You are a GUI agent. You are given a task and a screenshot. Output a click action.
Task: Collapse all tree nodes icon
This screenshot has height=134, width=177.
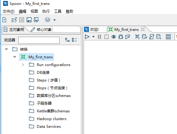click(74, 40)
